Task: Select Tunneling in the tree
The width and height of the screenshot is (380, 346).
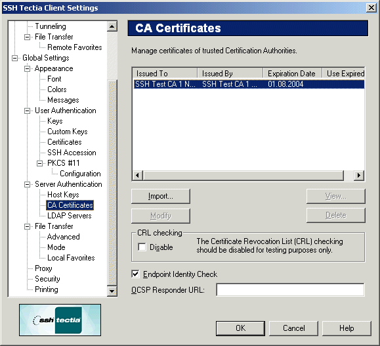Action: (x=51, y=26)
